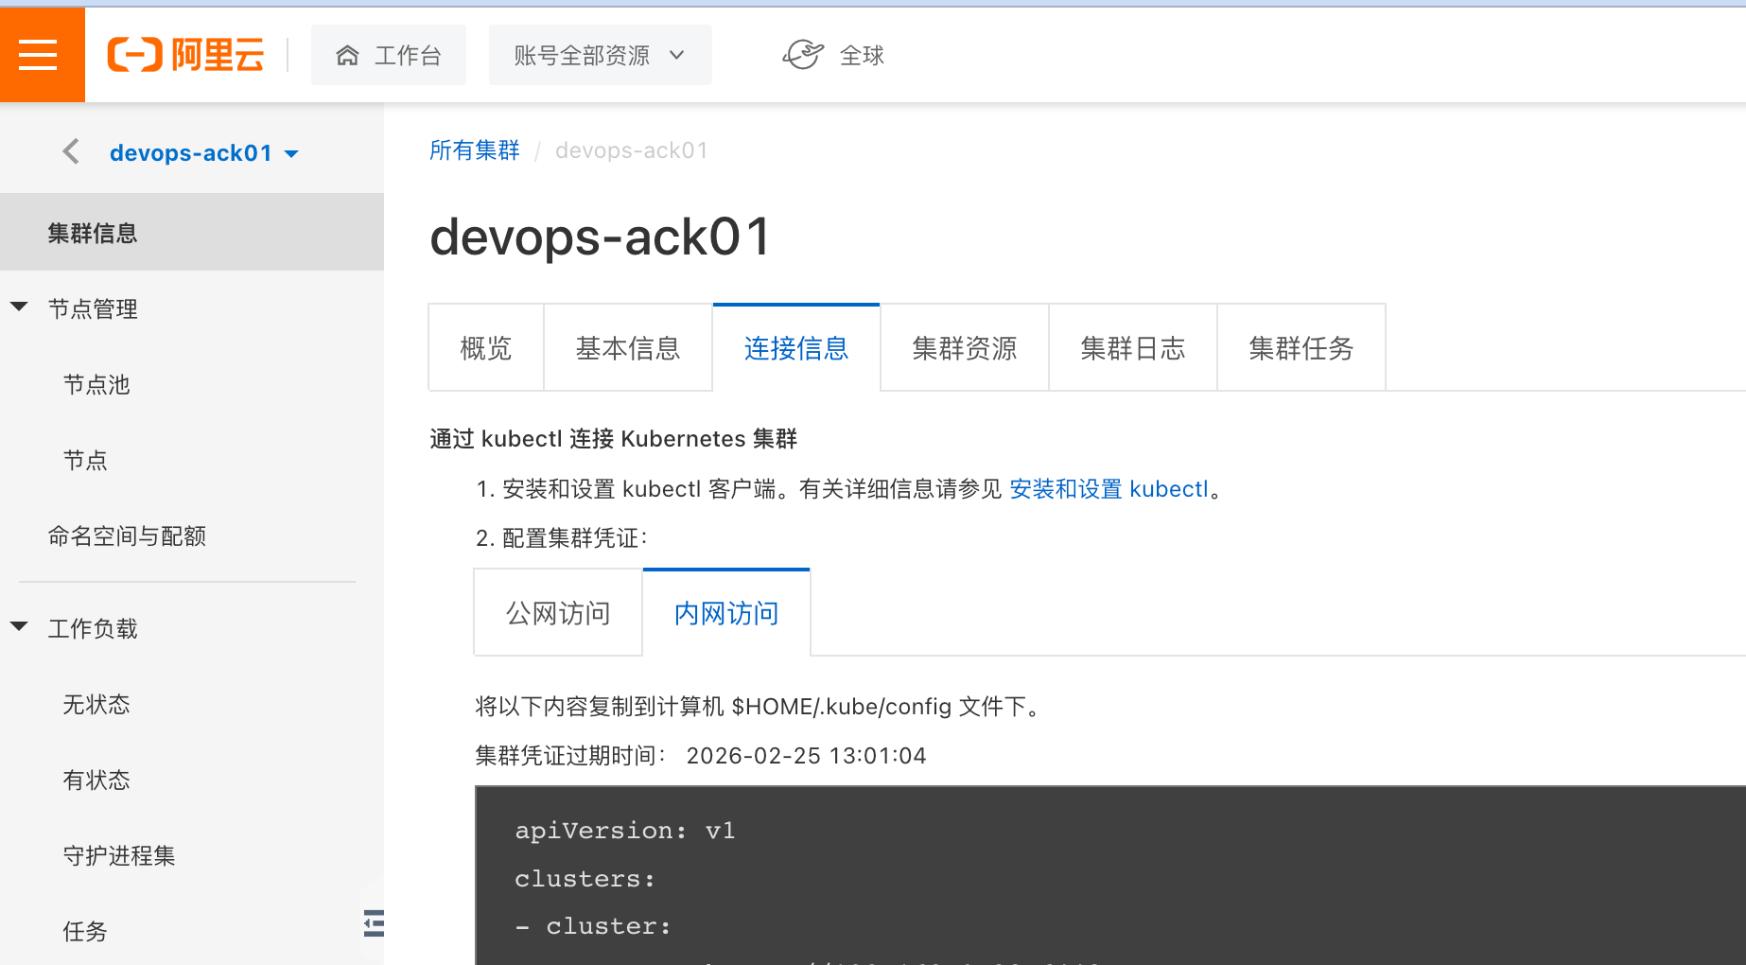
Task: Open the 账号全部资源 resource dropdown
Action: point(600,55)
